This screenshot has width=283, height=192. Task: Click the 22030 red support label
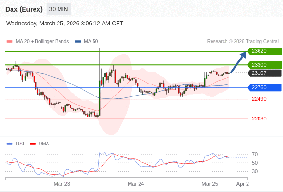[259, 119]
